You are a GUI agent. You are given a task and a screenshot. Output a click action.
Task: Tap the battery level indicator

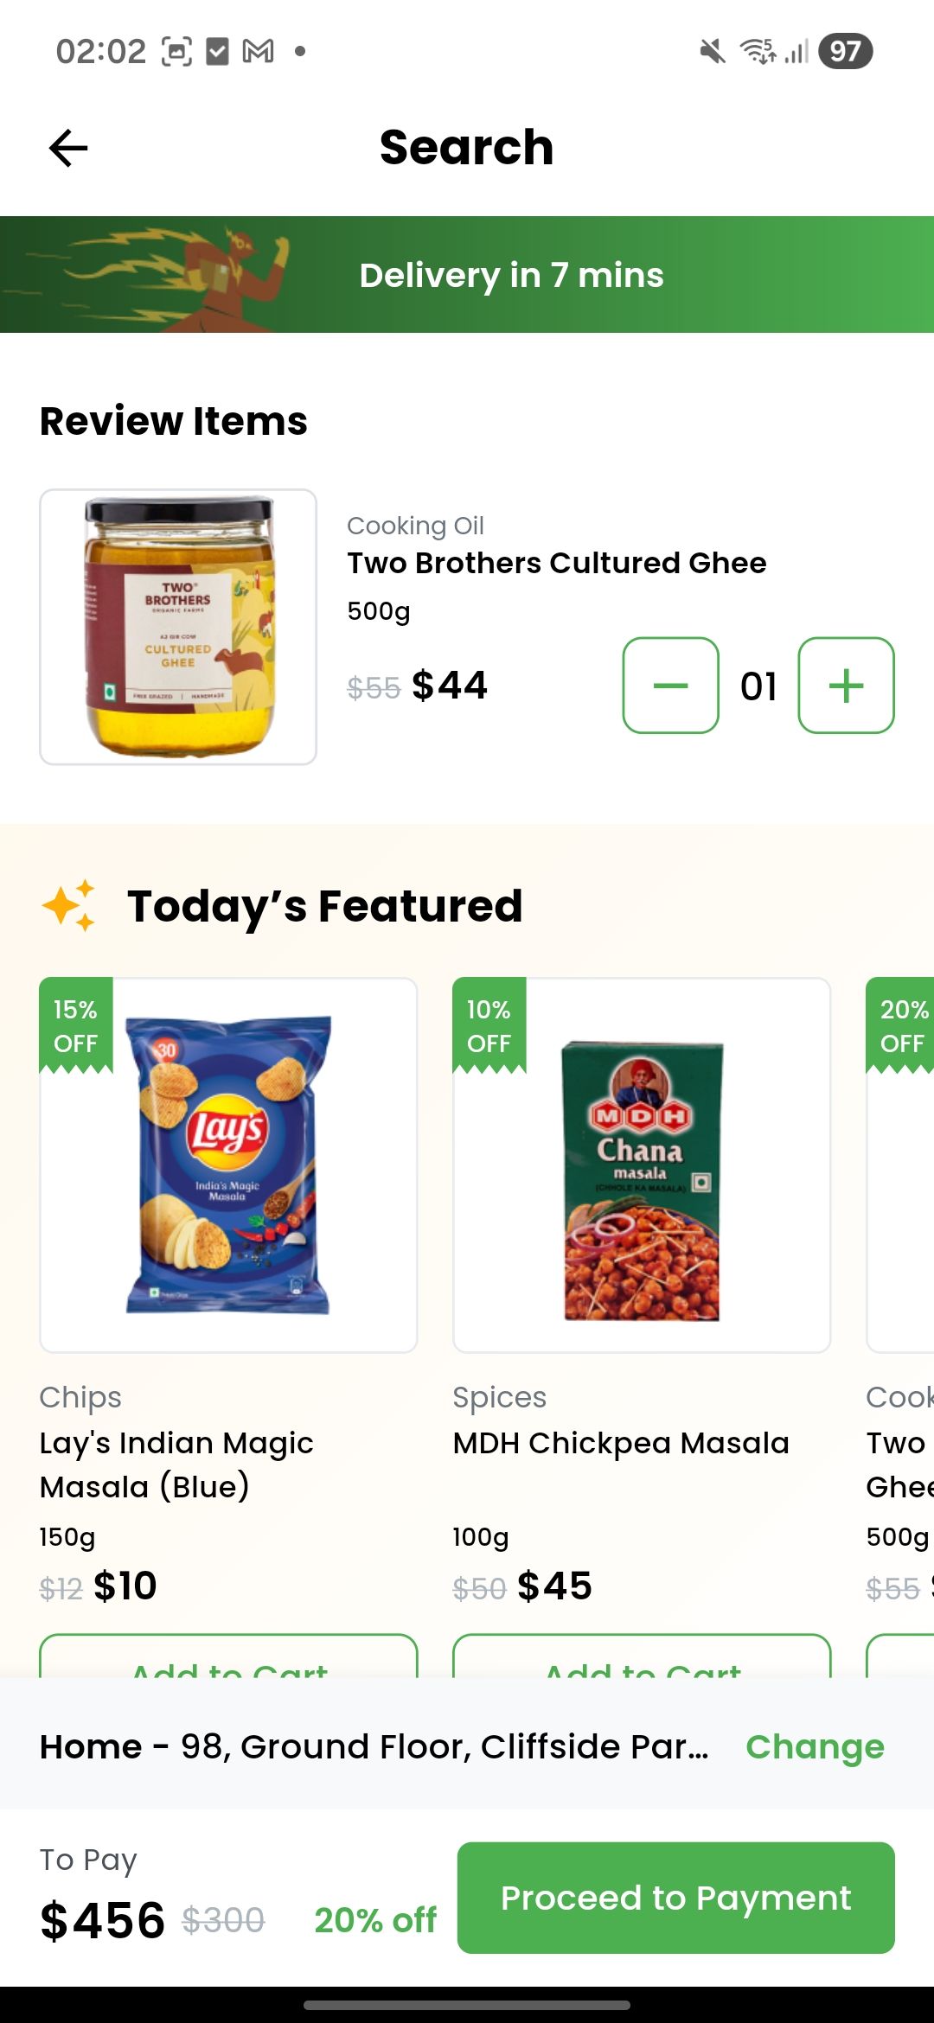(845, 52)
